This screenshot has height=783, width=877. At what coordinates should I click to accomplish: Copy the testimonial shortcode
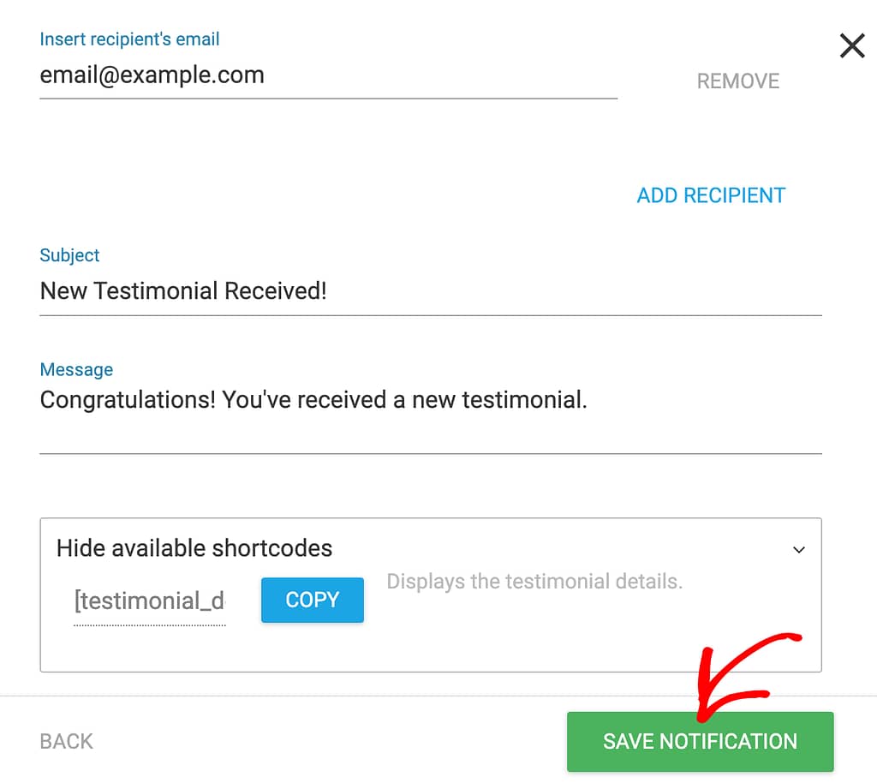pos(312,600)
